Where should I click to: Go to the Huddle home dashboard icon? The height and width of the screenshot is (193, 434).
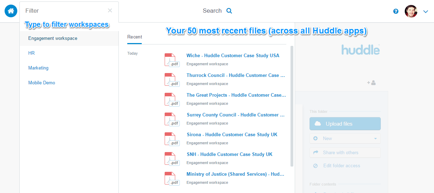click(11, 11)
